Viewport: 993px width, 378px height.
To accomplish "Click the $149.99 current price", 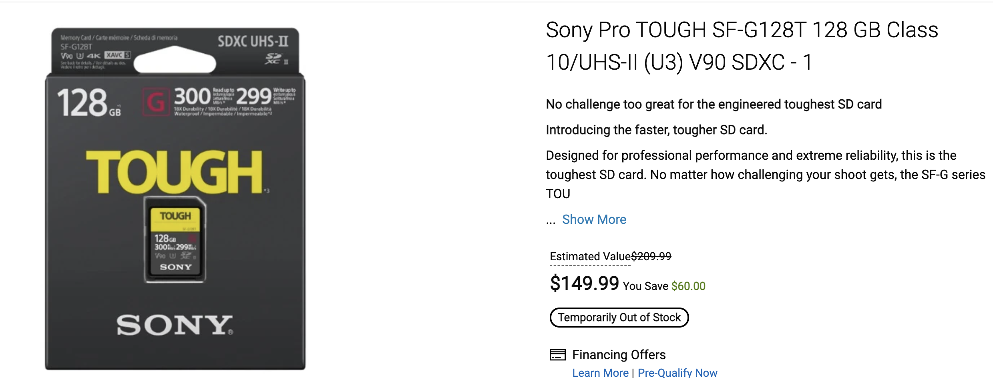I will click(x=584, y=283).
